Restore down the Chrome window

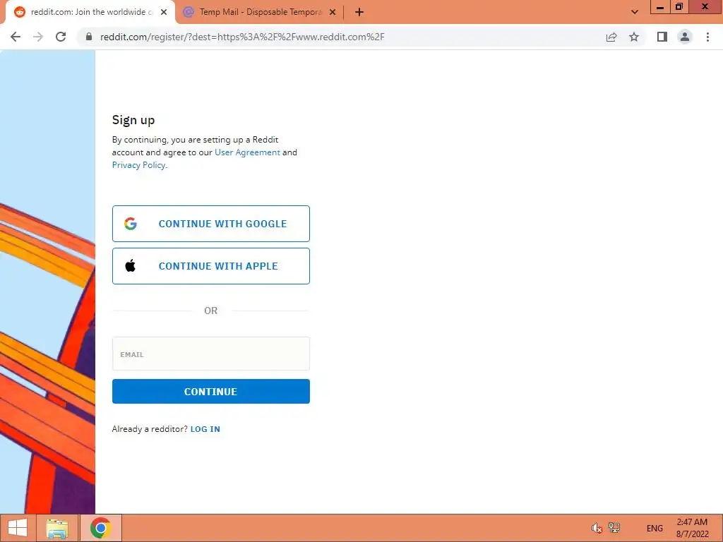(x=679, y=7)
